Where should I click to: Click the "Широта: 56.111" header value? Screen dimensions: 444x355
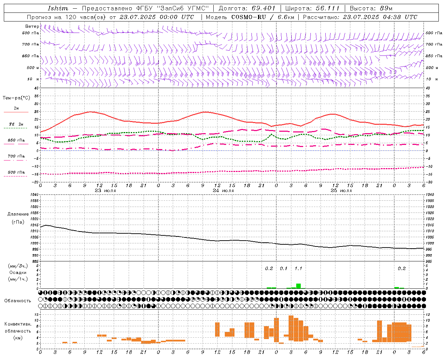(x=312, y=8)
